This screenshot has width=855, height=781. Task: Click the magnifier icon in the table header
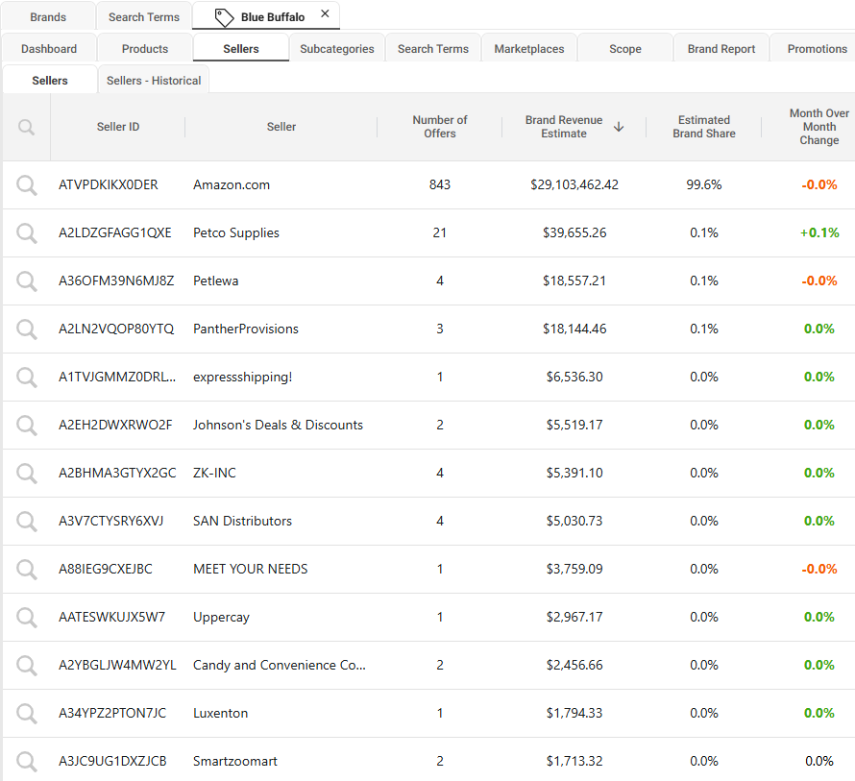[x=26, y=127]
